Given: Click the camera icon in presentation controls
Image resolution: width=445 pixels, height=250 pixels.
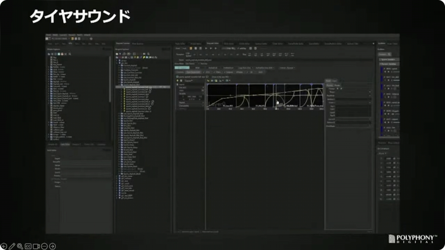Looking at the screenshot, I should click(x=36, y=246).
